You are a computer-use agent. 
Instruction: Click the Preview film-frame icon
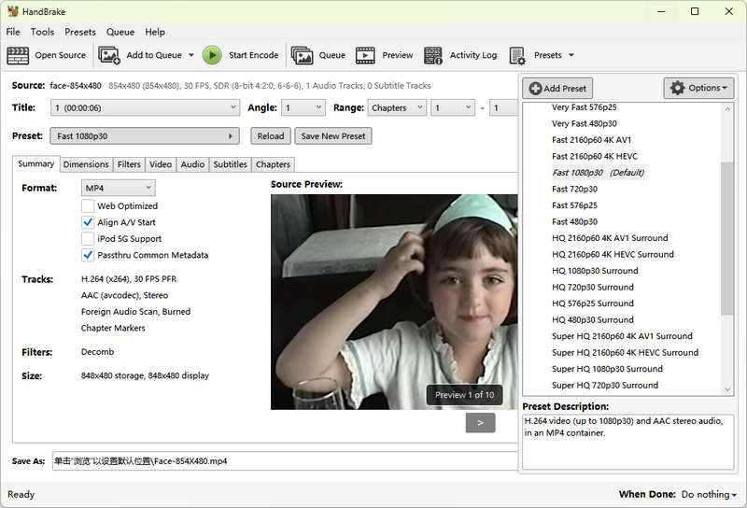[365, 55]
